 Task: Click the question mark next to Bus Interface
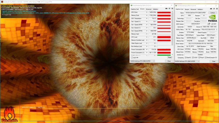point(217,30)
